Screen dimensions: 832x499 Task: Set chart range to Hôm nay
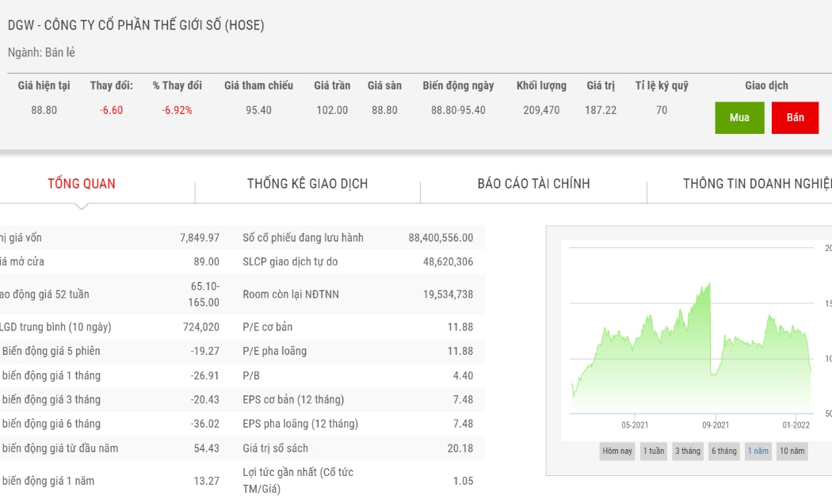[617, 451]
